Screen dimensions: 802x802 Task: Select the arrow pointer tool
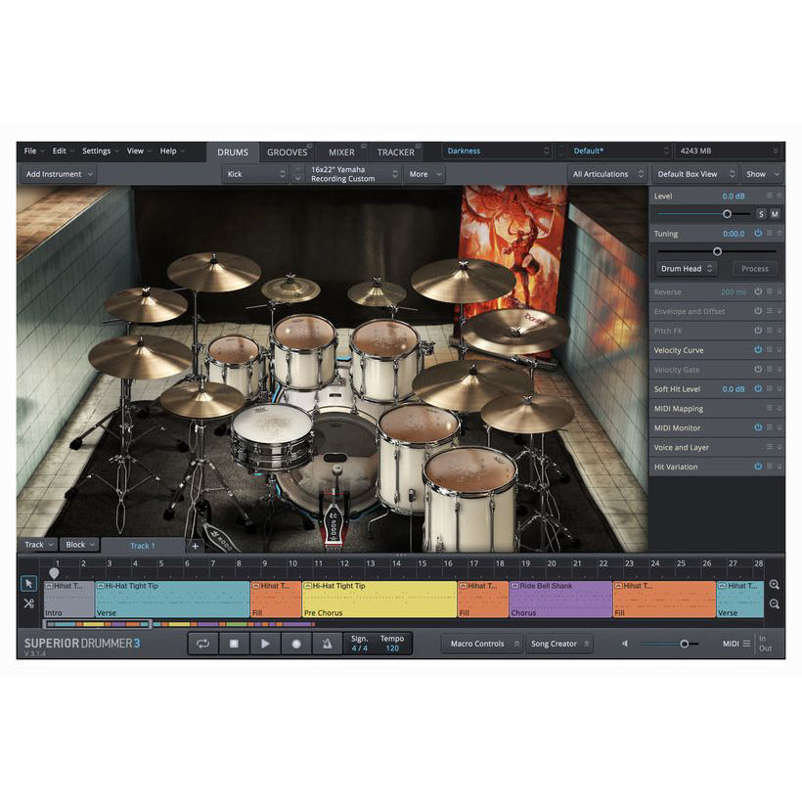(28, 584)
